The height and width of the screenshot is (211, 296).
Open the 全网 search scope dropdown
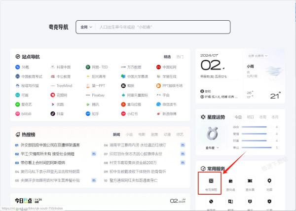86,27
